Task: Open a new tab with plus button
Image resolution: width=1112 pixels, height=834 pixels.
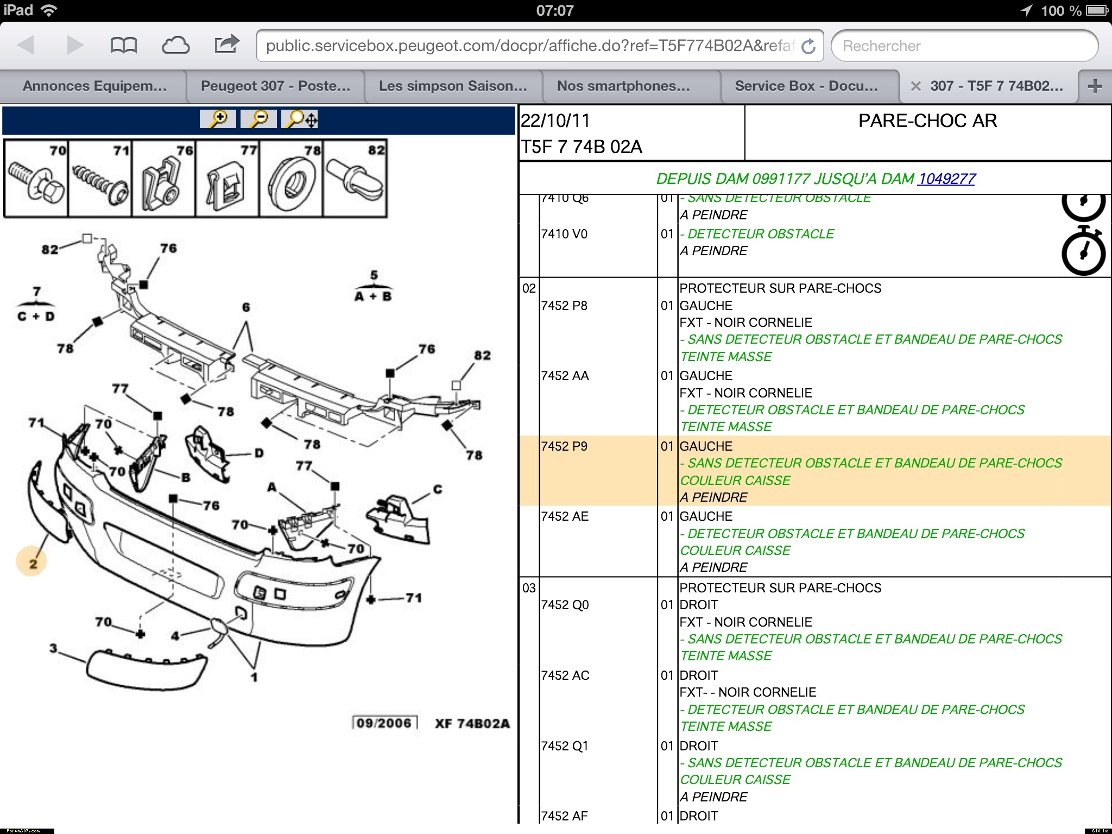Action: [1095, 86]
